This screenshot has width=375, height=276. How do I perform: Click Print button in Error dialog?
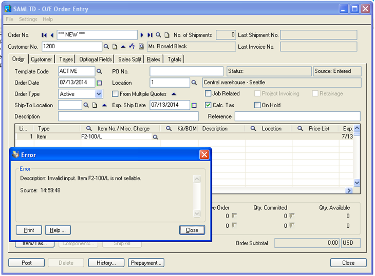[29, 230]
